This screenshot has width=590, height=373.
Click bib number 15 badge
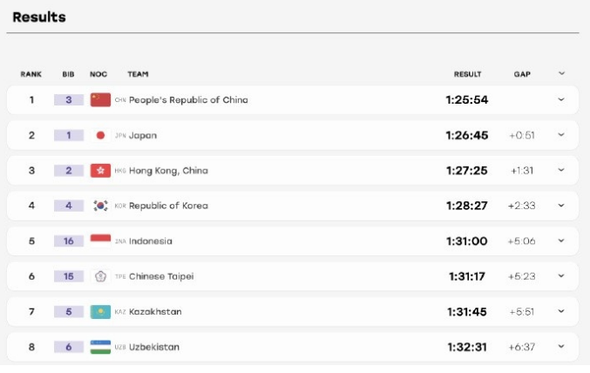pyautogui.click(x=69, y=276)
